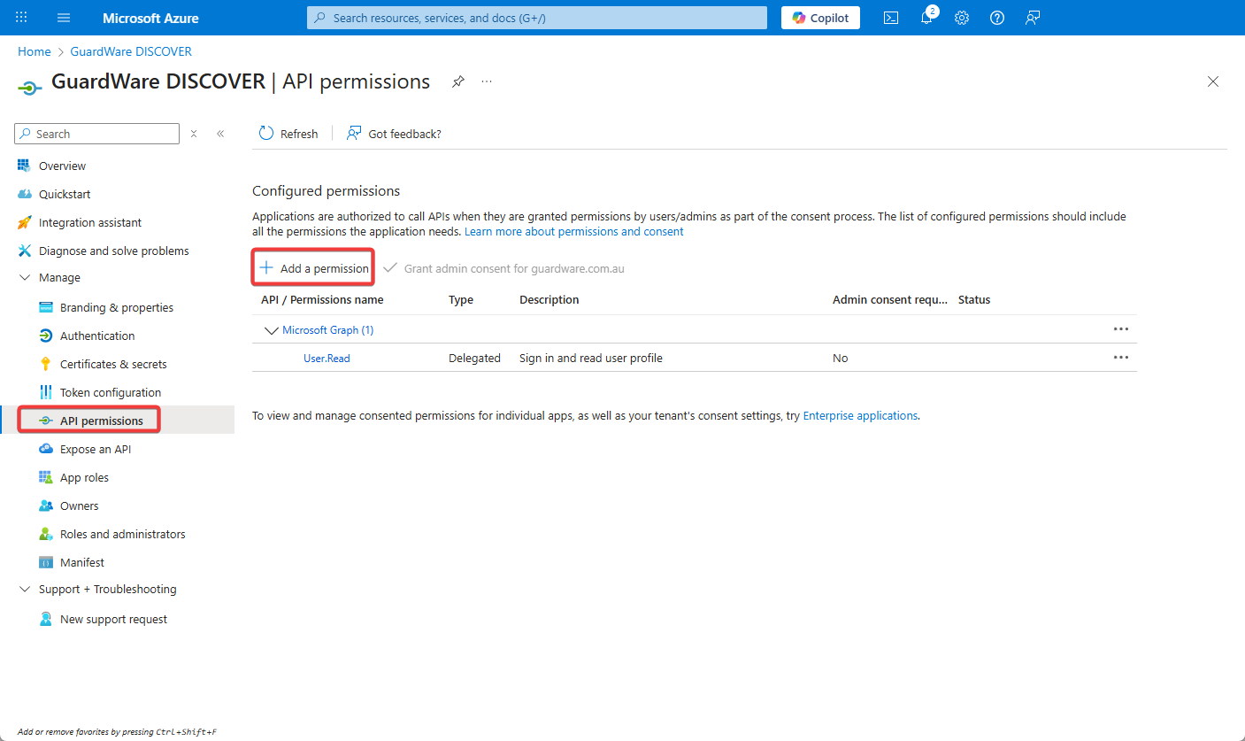The image size is (1245, 741).
Task: Collapse the Microsoft Graph permissions group
Action: click(271, 330)
